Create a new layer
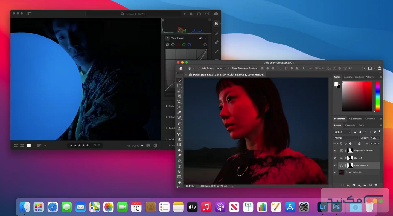The image size is (393, 216). [370, 185]
